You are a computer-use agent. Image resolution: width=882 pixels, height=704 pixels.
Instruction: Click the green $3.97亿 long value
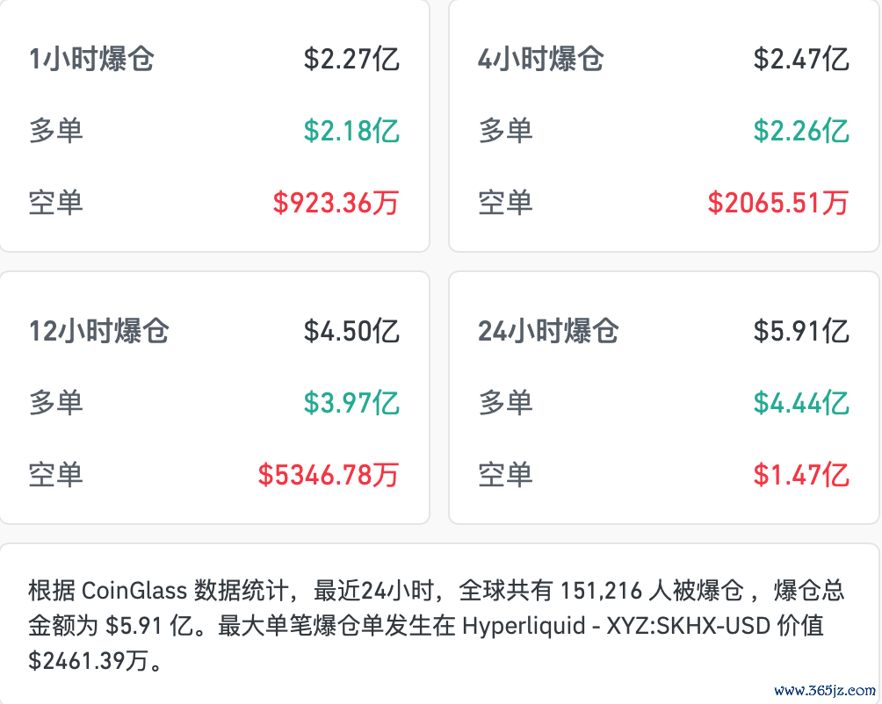coord(351,403)
